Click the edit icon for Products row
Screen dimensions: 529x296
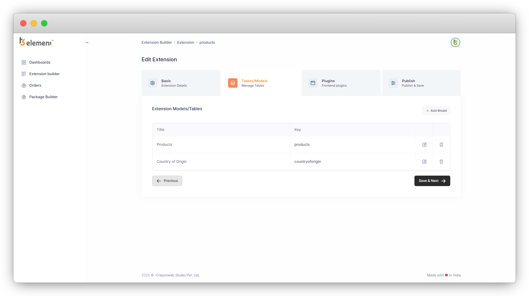424,144
